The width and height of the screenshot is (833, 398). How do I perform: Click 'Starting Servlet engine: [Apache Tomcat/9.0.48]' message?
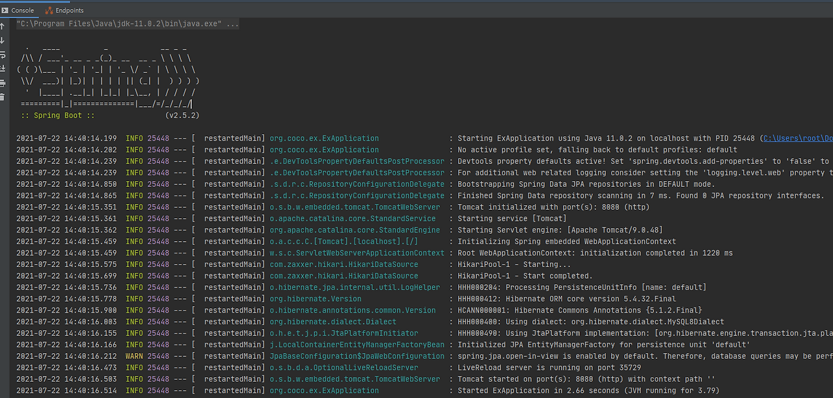pyautogui.click(x=560, y=230)
